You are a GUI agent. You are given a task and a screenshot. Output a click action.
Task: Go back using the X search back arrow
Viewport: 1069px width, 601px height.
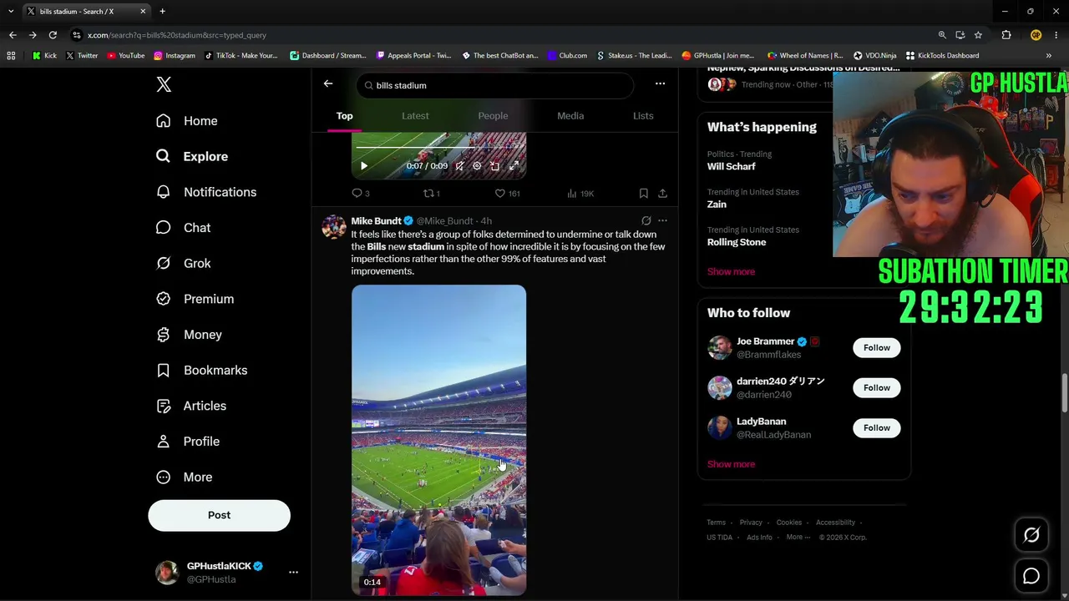[x=328, y=83]
